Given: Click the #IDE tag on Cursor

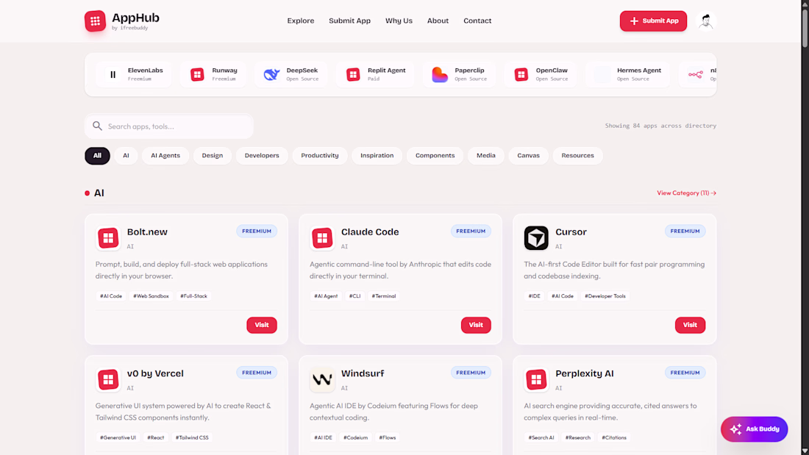Looking at the screenshot, I should click(534, 296).
